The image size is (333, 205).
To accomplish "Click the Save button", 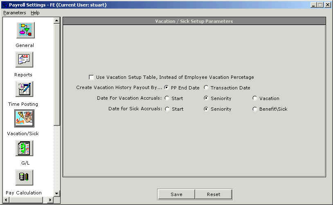I will (x=176, y=194).
